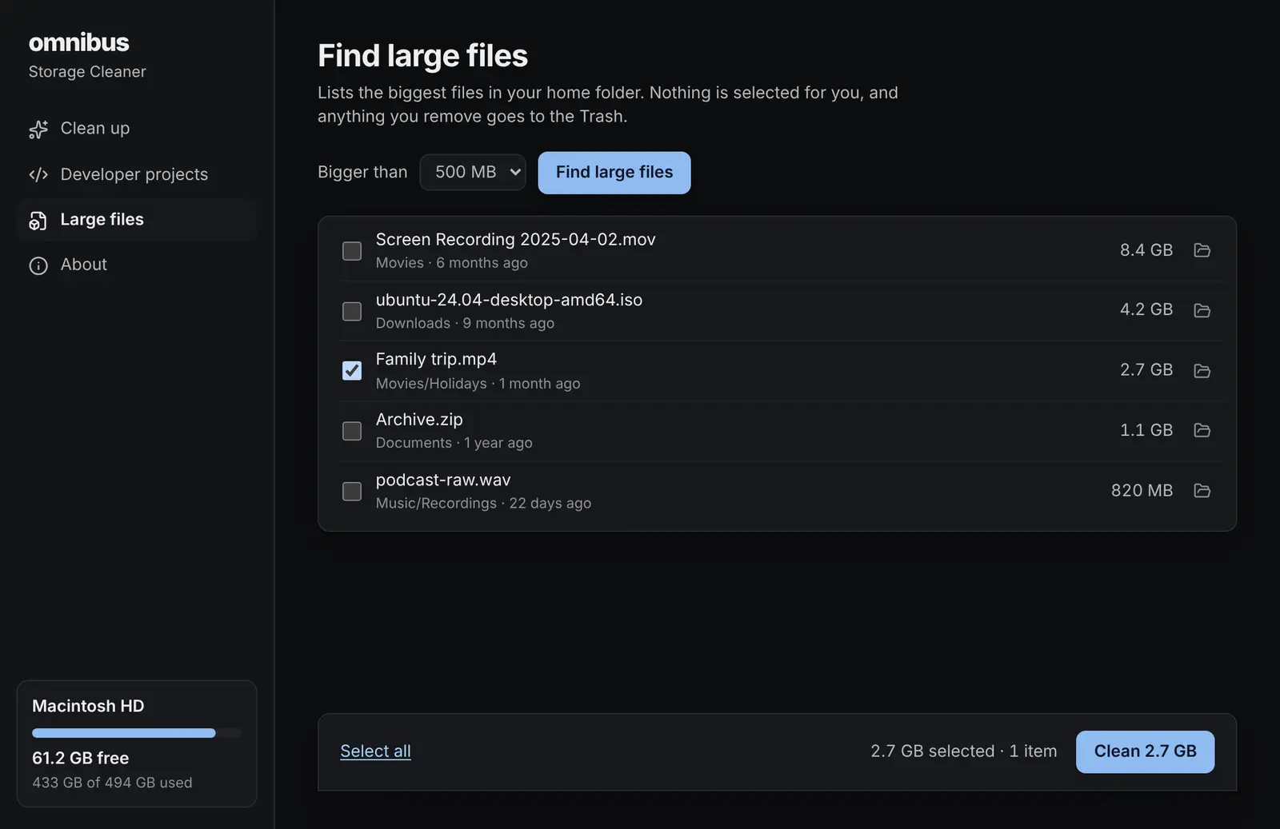Enable the podcast-raw.wav checkbox

pos(352,491)
